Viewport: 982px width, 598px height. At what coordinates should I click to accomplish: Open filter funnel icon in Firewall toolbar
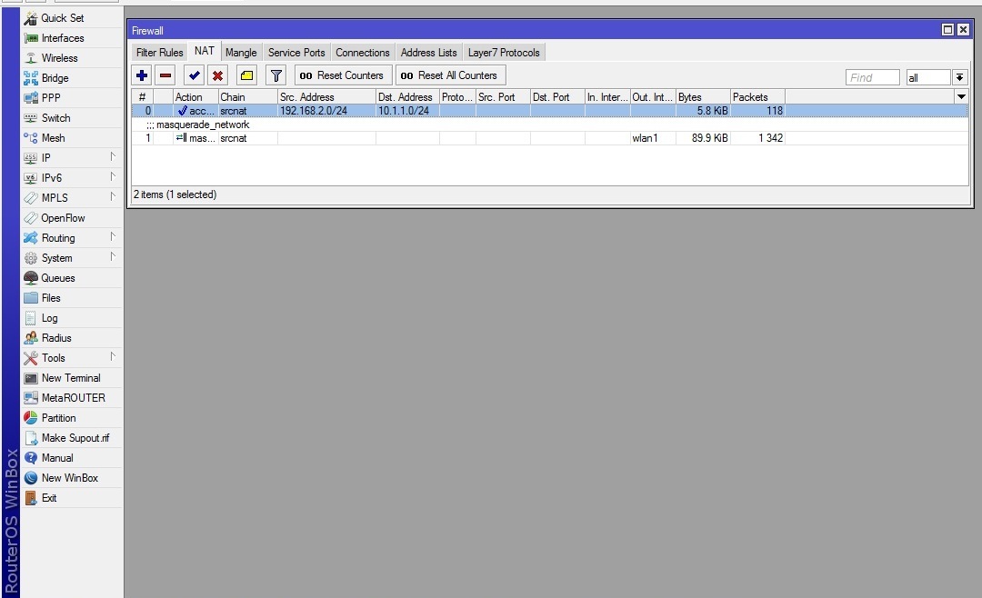pos(276,75)
